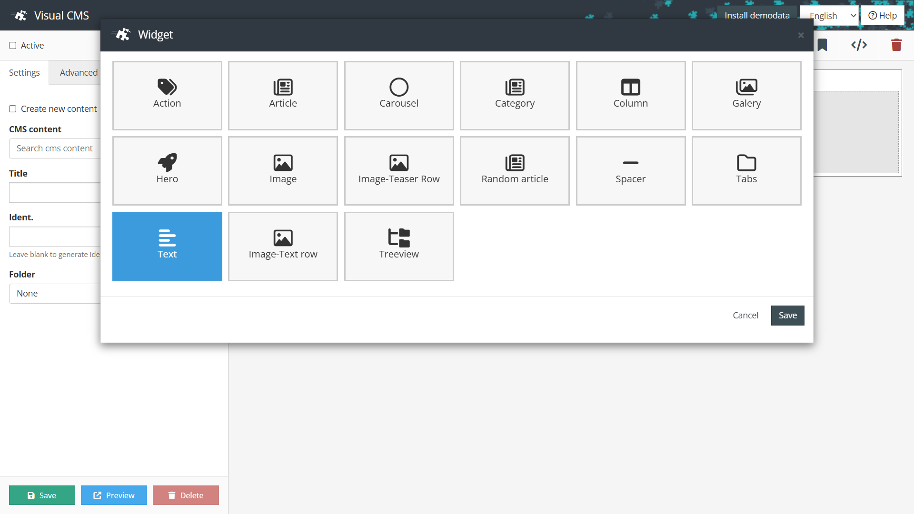Check Create new content option
This screenshot has width=914, height=514.
tap(13, 109)
